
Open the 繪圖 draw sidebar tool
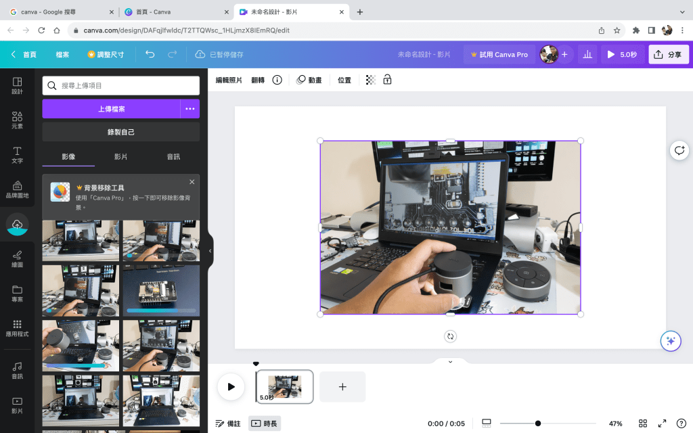[17, 258]
